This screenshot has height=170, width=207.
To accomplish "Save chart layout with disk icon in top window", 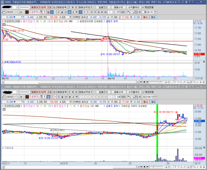I will (x=136, y=12).
